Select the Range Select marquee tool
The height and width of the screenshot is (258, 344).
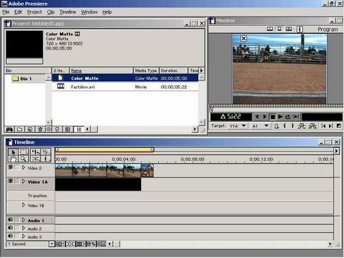(x=23, y=152)
